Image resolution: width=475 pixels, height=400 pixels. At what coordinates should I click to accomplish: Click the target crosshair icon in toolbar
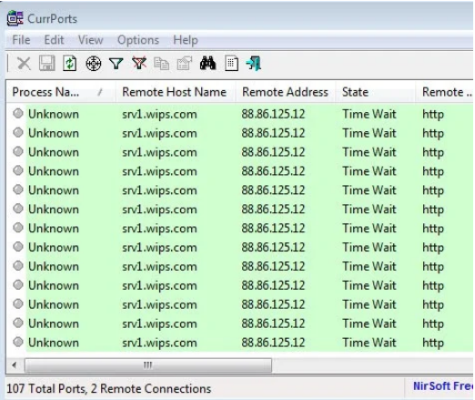(94, 64)
